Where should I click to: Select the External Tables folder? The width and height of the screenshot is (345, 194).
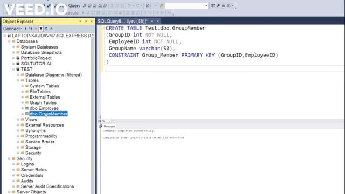45,97
